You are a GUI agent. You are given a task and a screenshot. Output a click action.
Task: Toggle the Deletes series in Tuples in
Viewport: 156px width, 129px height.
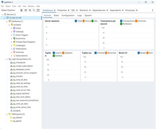click(x=57, y=56)
